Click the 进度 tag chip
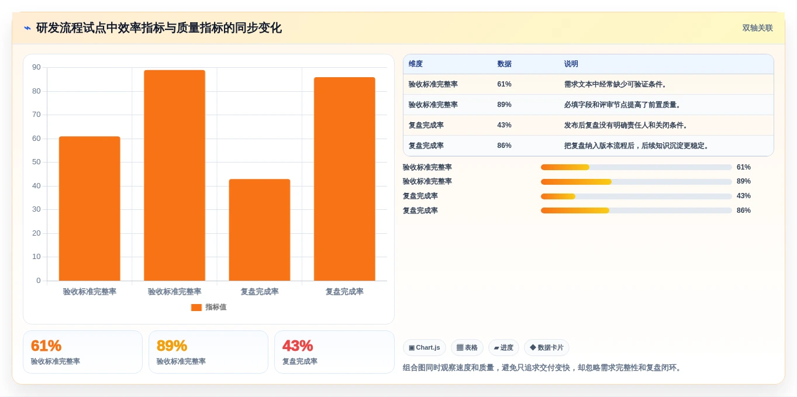Image resolution: width=797 pixels, height=397 pixels. 503,348
